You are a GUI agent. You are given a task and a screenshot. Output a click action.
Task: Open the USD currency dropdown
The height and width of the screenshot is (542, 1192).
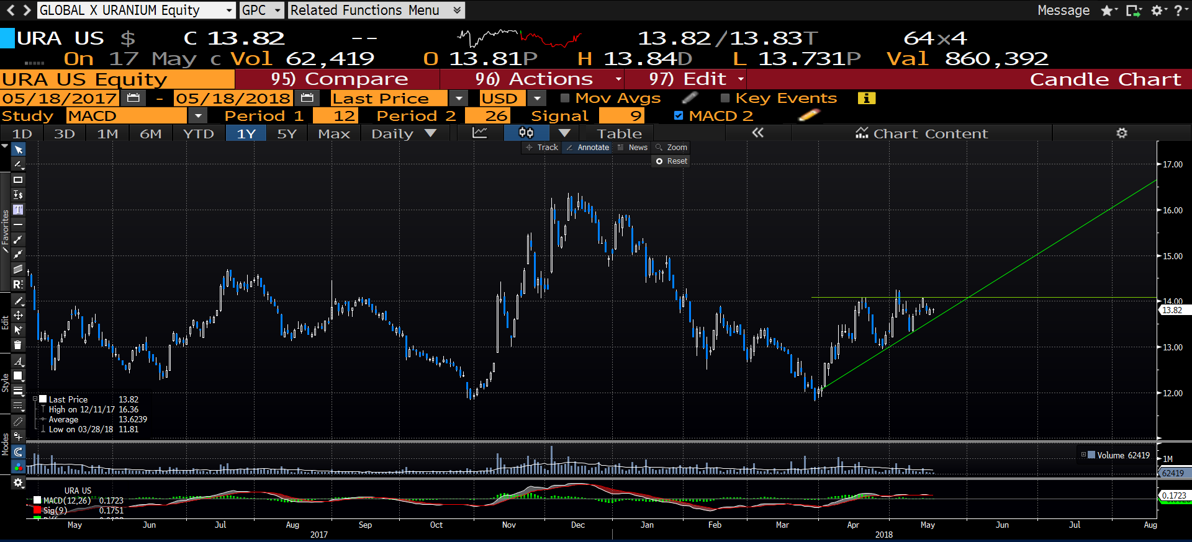537,98
